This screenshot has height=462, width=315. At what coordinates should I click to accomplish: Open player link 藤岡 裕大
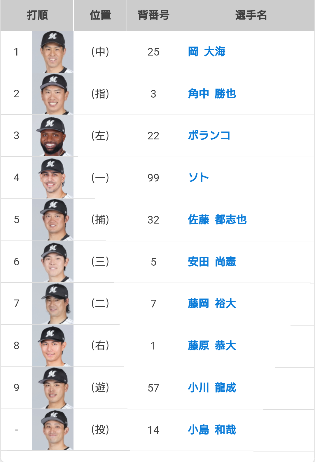click(x=212, y=304)
